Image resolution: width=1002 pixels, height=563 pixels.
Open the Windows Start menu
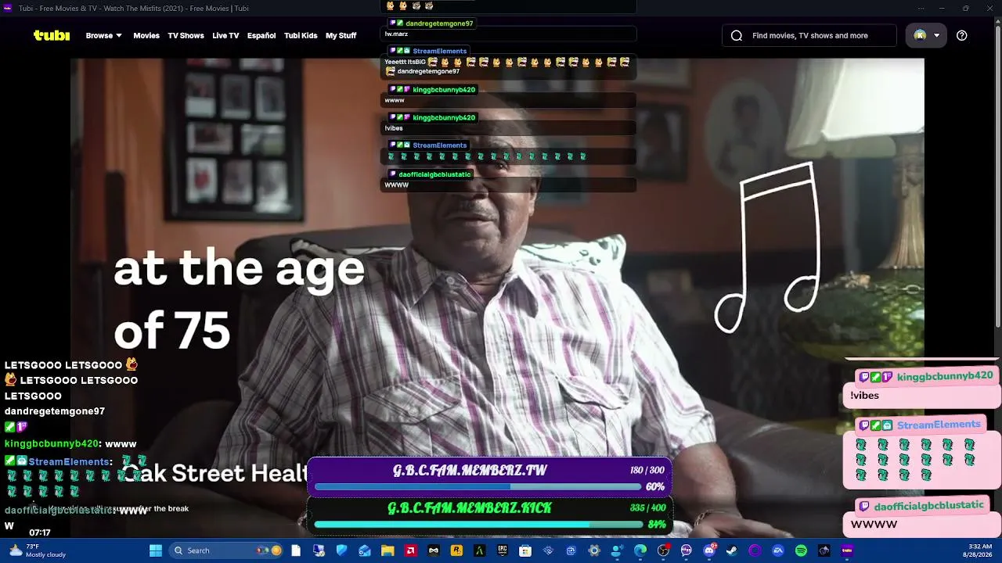[156, 550]
